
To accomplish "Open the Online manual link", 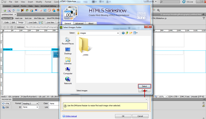I will pos(71,116).
